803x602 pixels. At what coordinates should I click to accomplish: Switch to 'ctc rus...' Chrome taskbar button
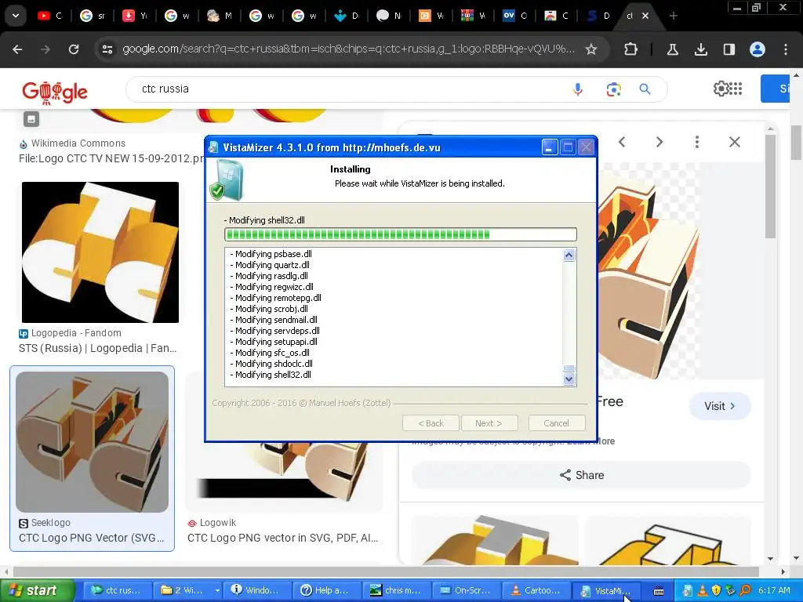click(x=118, y=591)
